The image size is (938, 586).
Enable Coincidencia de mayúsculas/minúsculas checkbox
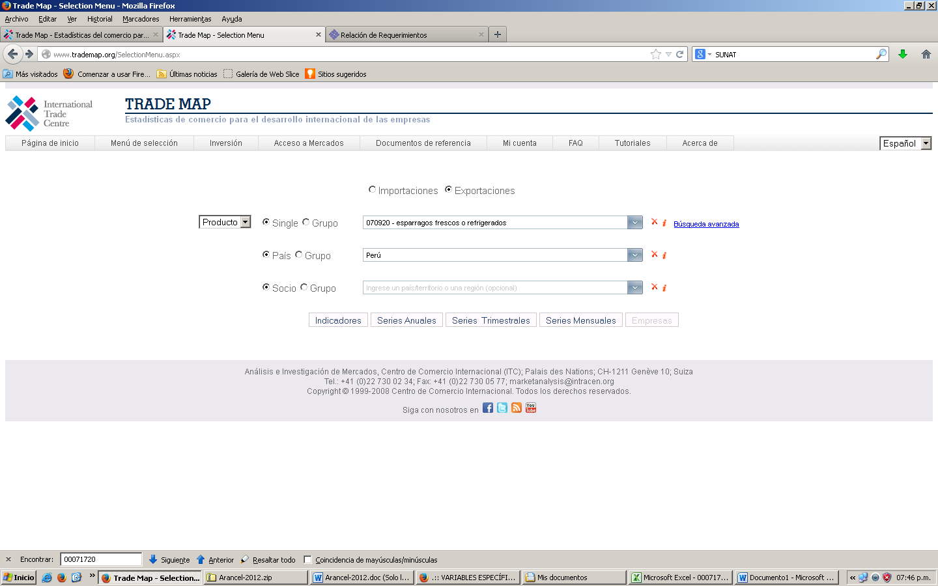tap(308, 559)
